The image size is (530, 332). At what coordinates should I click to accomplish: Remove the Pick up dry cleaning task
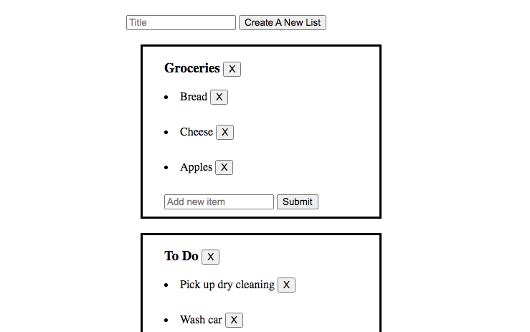286,285
